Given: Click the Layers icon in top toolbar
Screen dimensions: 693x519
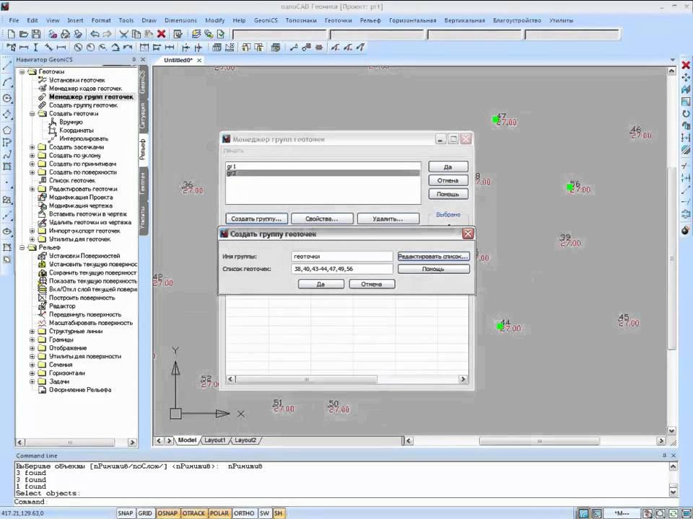Looking at the screenshot, I should click(x=196, y=34).
